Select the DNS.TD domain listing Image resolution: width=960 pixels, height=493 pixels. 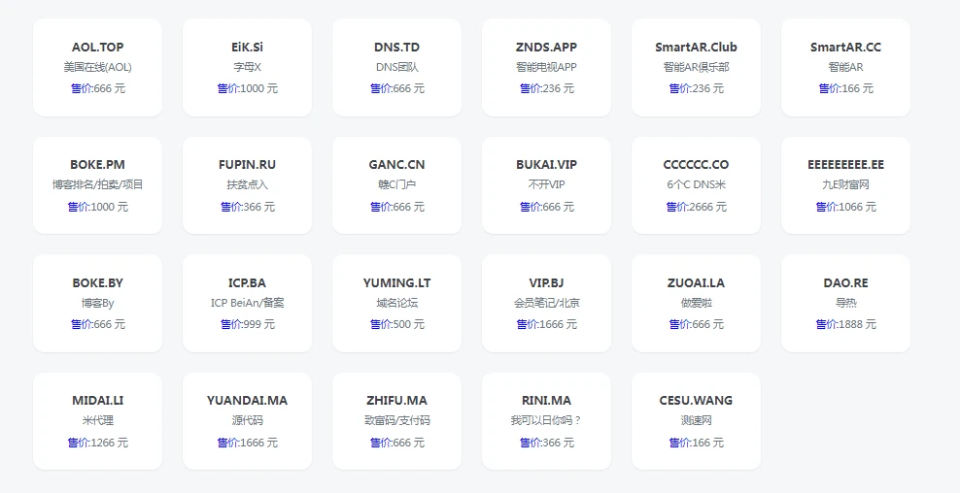[396, 48]
